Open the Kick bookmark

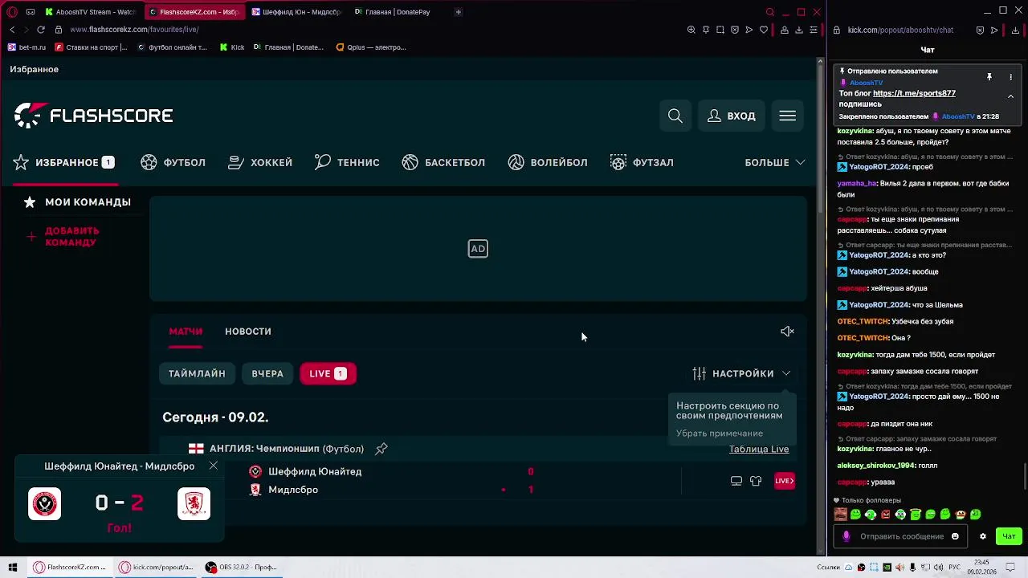point(232,47)
